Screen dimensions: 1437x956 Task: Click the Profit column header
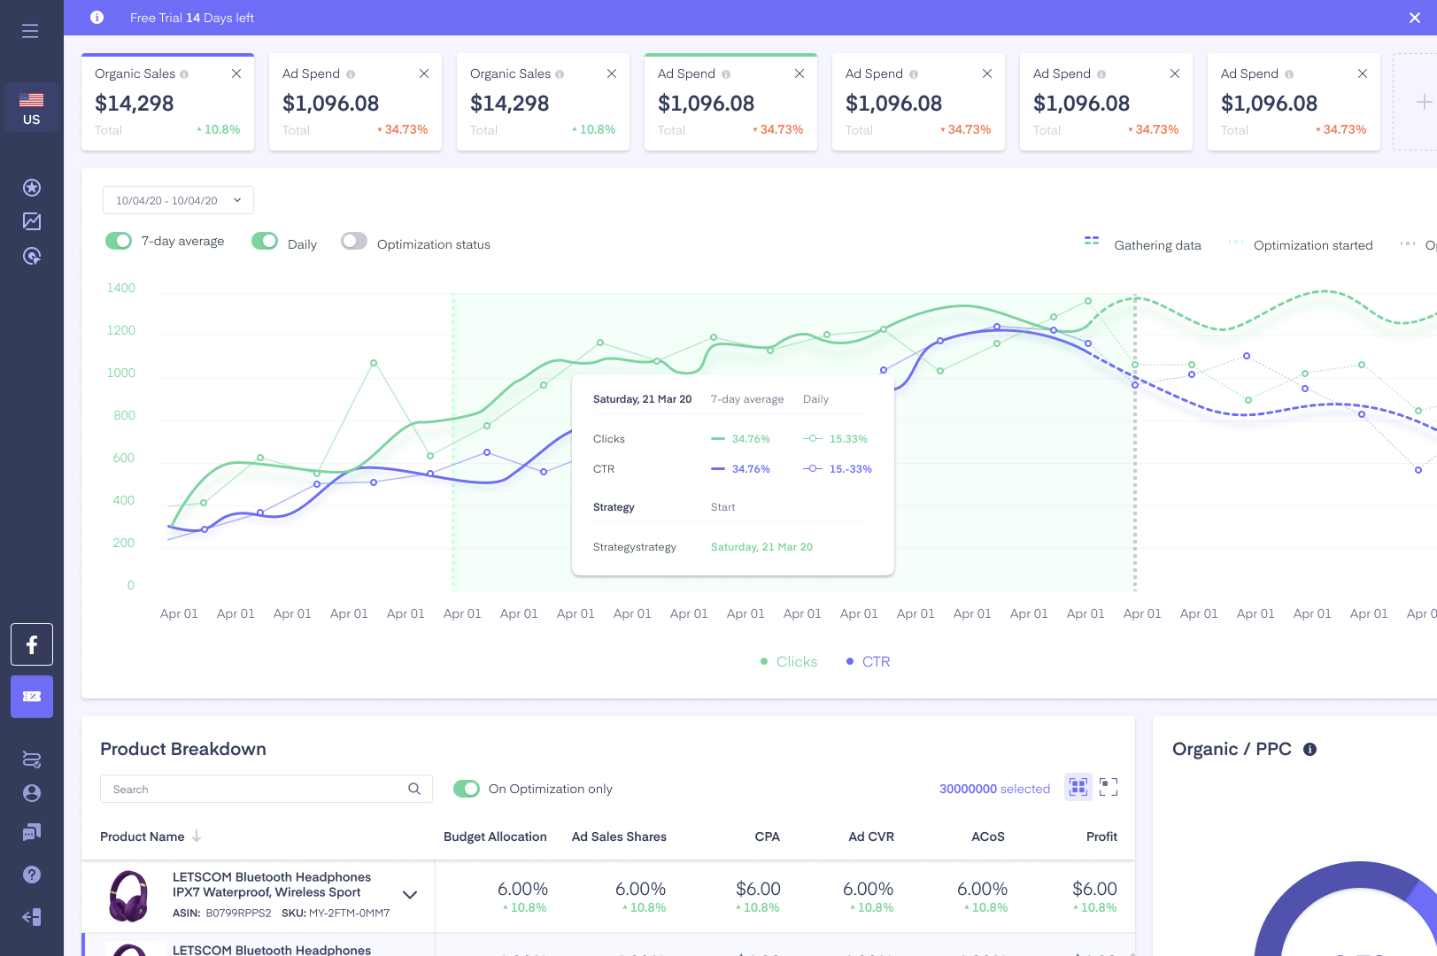click(1102, 836)
